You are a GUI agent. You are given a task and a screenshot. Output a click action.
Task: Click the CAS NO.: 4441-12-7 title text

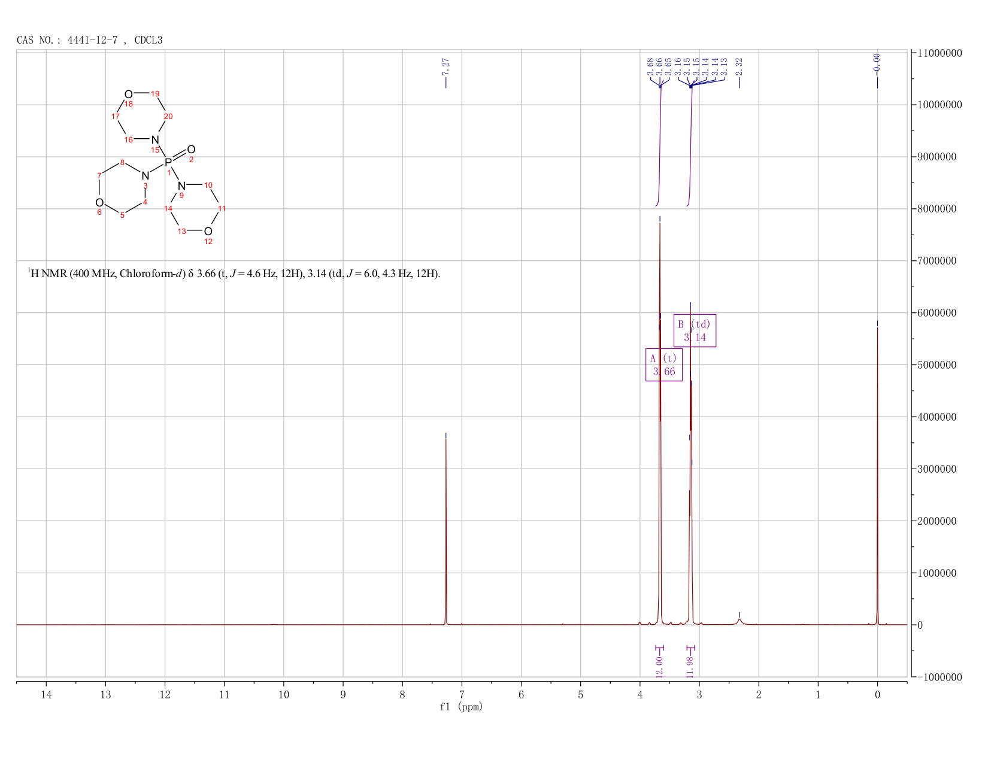click(90, 40)
